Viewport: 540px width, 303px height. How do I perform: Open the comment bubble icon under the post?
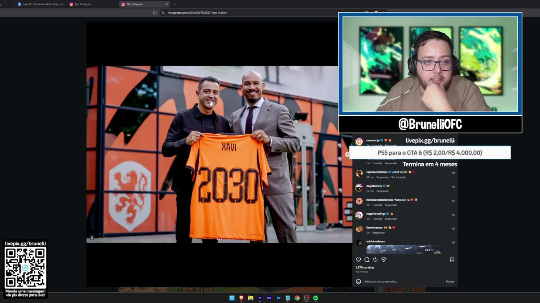coord(367,260)
